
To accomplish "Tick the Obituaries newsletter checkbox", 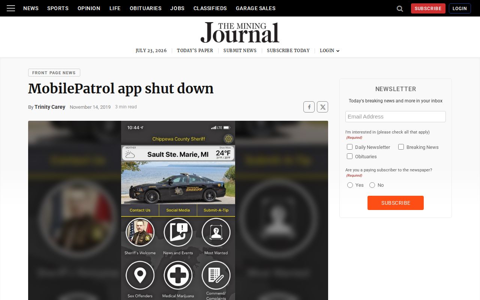I will pyautogui.click(x=349, y=156).
